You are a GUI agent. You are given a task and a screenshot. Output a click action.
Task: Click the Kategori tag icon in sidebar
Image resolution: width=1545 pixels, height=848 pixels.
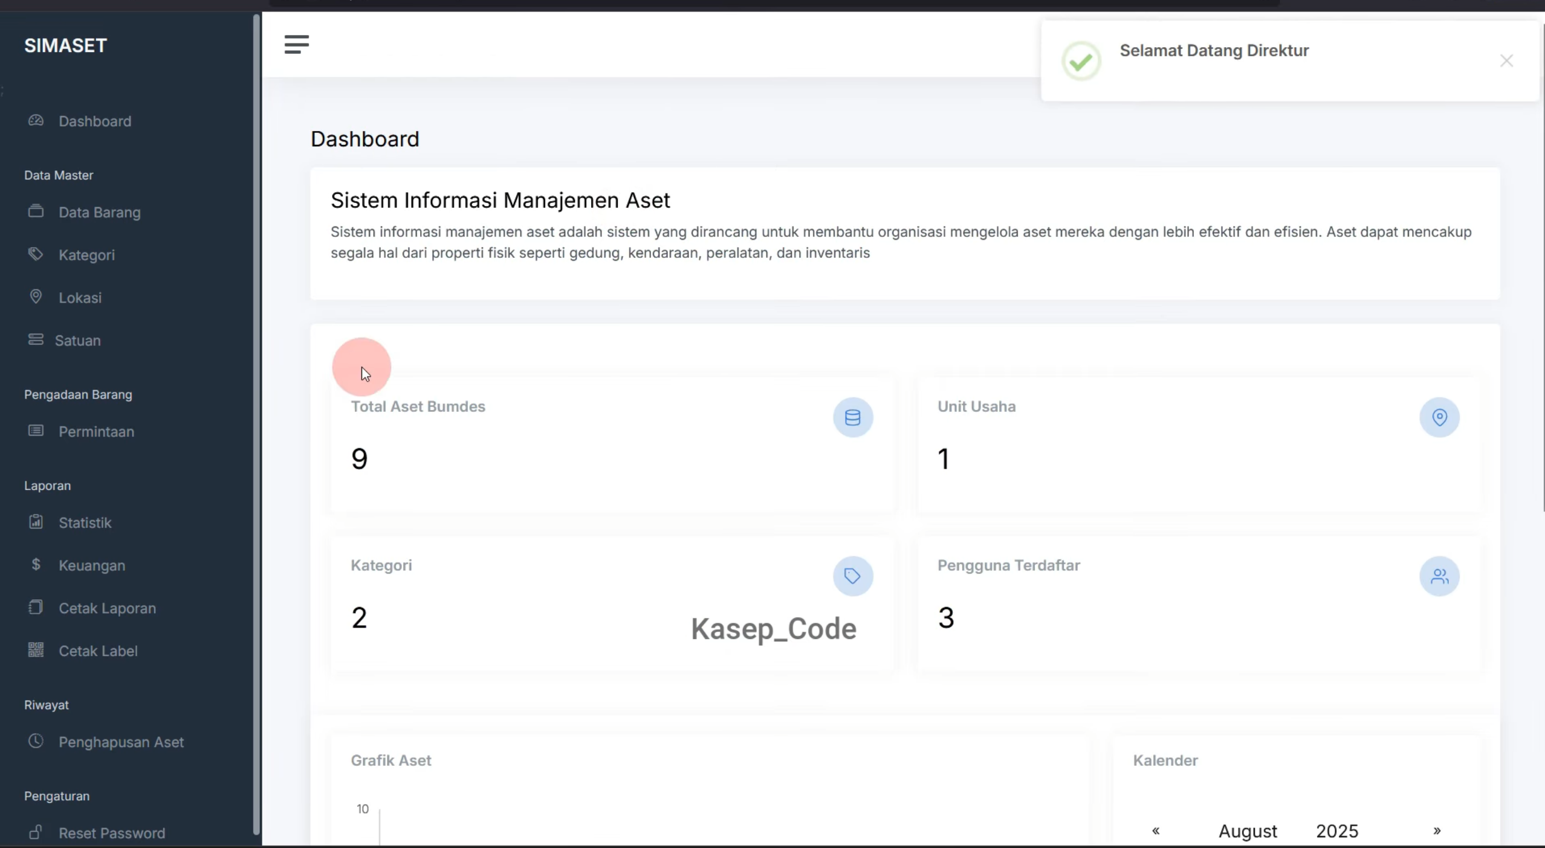click(x=36, y=254)
